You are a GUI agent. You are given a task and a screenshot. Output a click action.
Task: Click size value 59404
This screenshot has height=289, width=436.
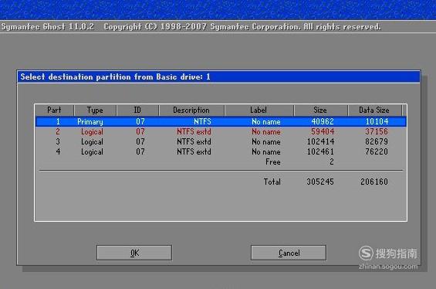[323, 131]
